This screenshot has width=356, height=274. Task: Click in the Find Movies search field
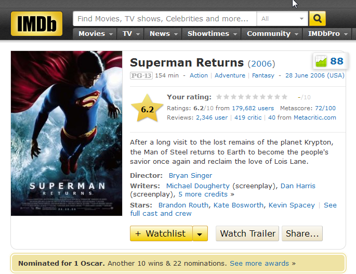tap(165, 19)
